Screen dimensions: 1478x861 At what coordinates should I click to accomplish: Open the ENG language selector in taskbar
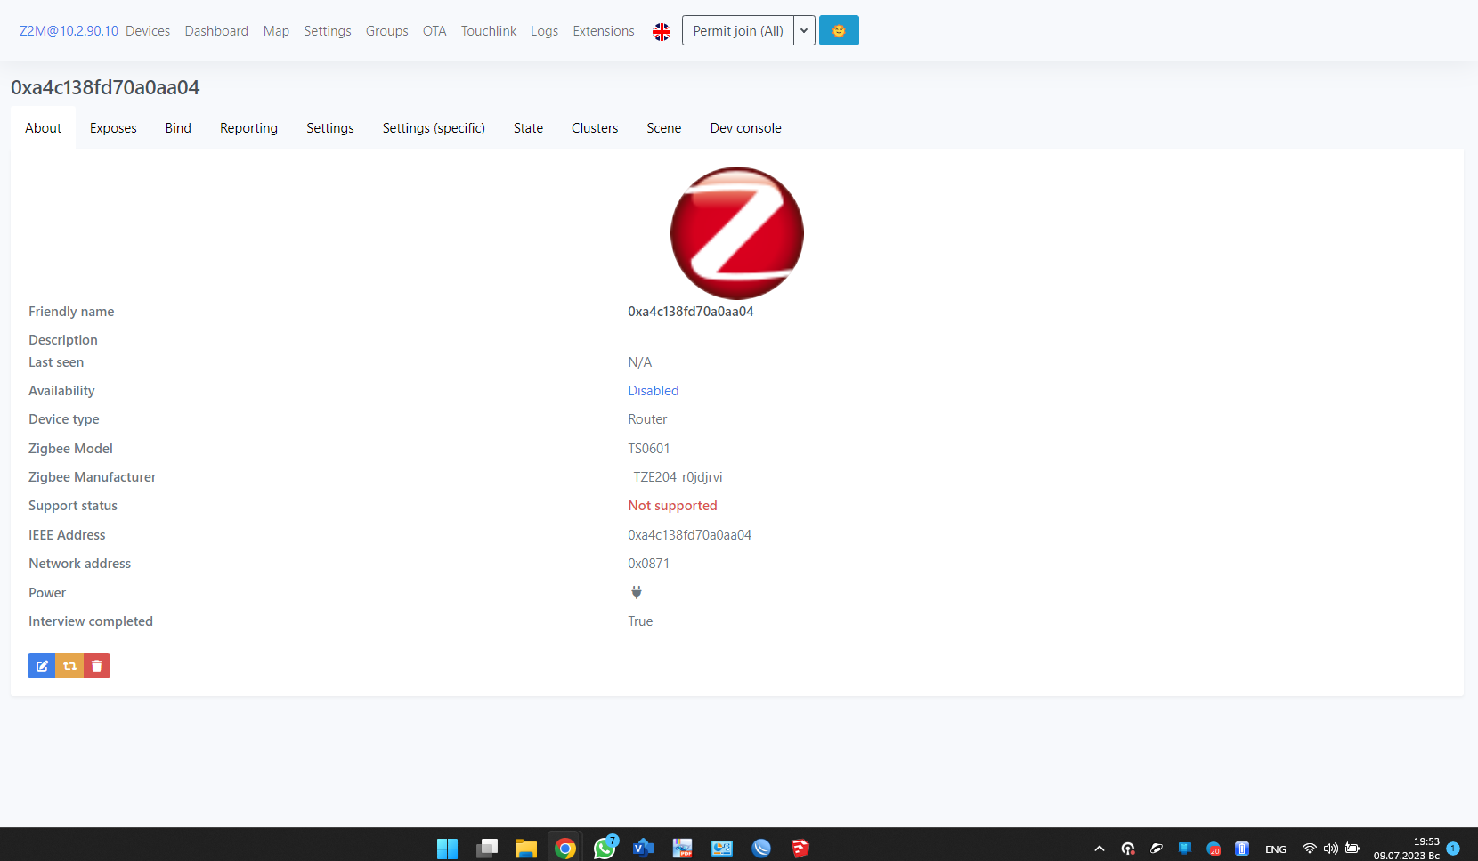pos(1276,849)
